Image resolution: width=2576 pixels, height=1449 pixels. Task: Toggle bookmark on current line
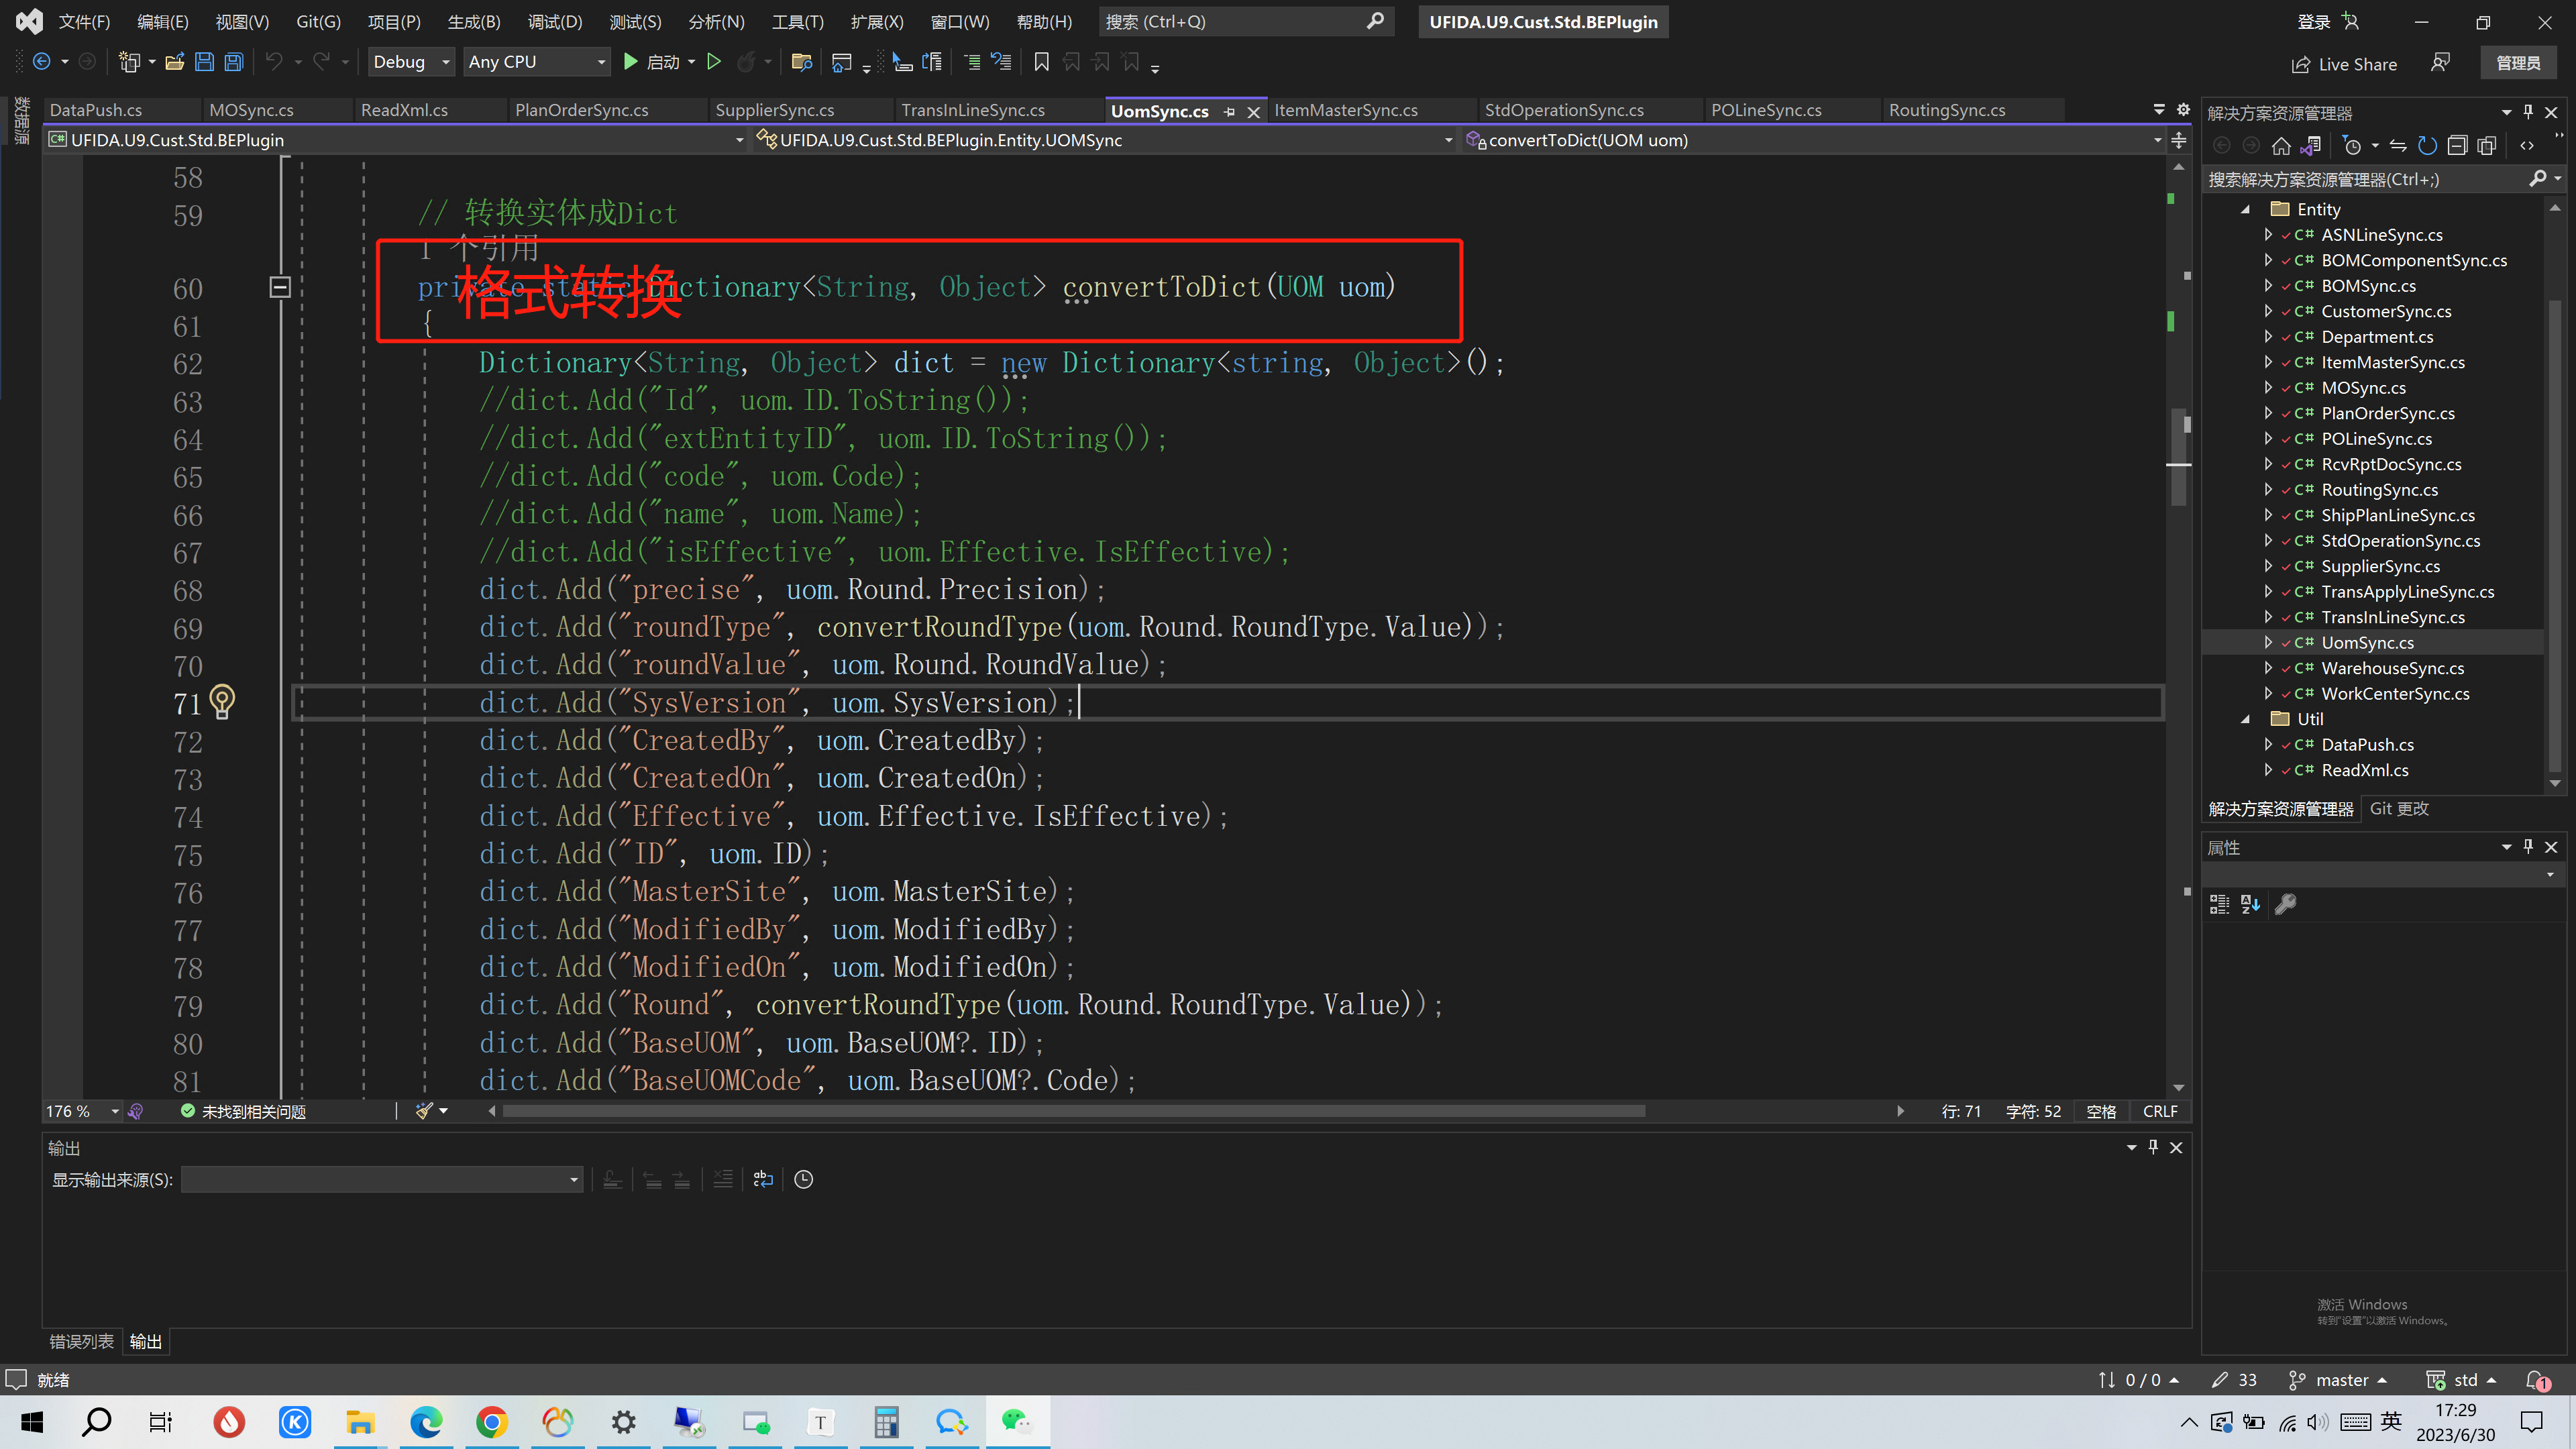tap(1041, 62)
